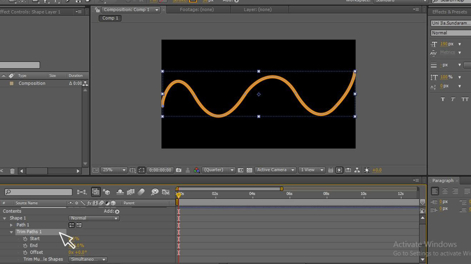This screenshot has height=264, width=471.
Task: Enable the stopwatch for Offset property
Action: (x=25, y=252)
